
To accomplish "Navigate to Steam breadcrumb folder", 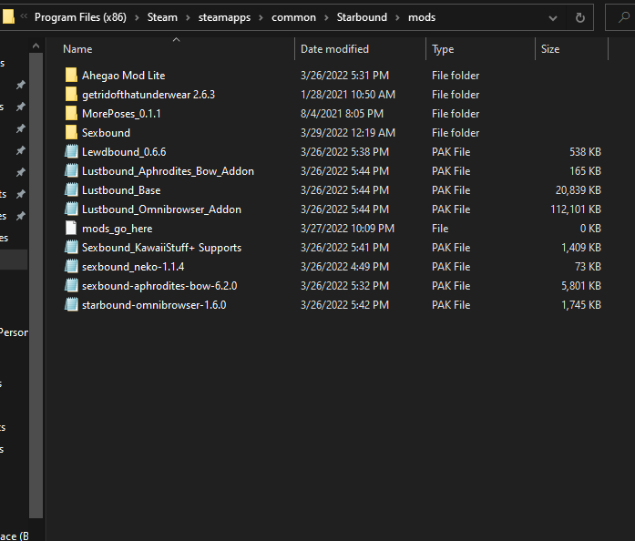I will pos(162,17).
